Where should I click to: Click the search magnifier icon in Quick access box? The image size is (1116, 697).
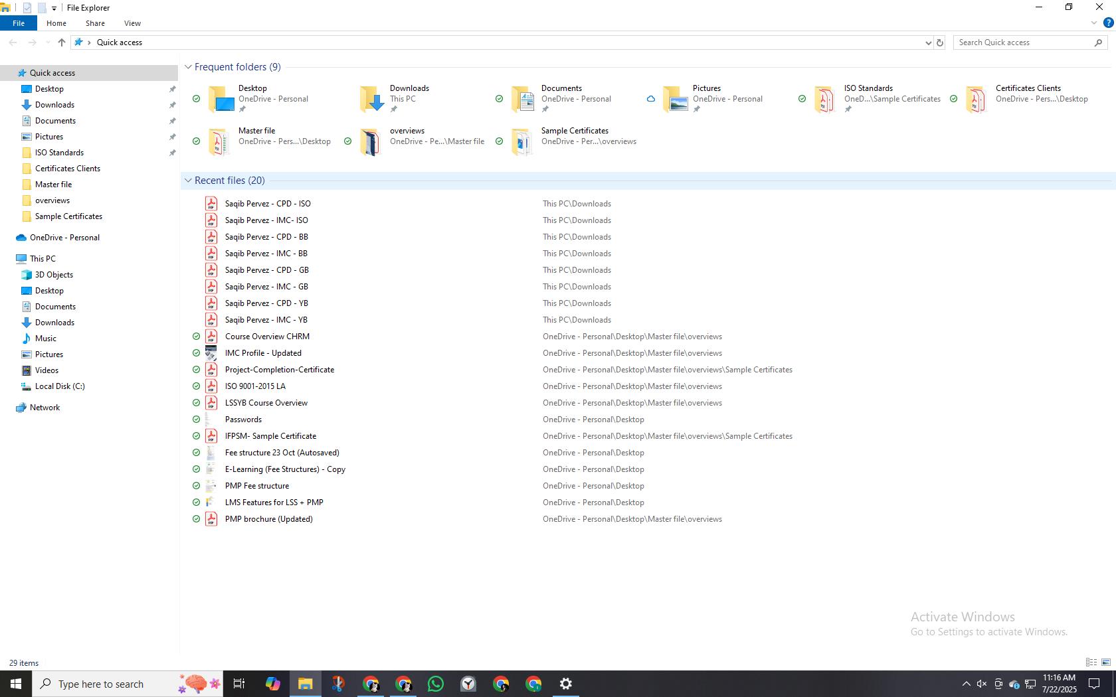tap(1098, 42)
